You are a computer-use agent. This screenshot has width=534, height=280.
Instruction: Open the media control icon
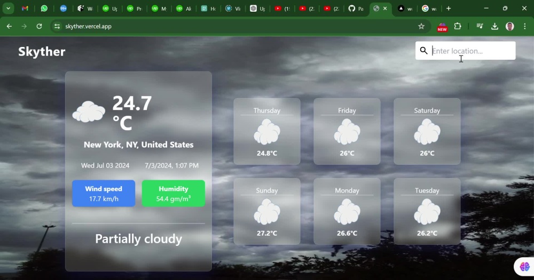tap(480, 26)
